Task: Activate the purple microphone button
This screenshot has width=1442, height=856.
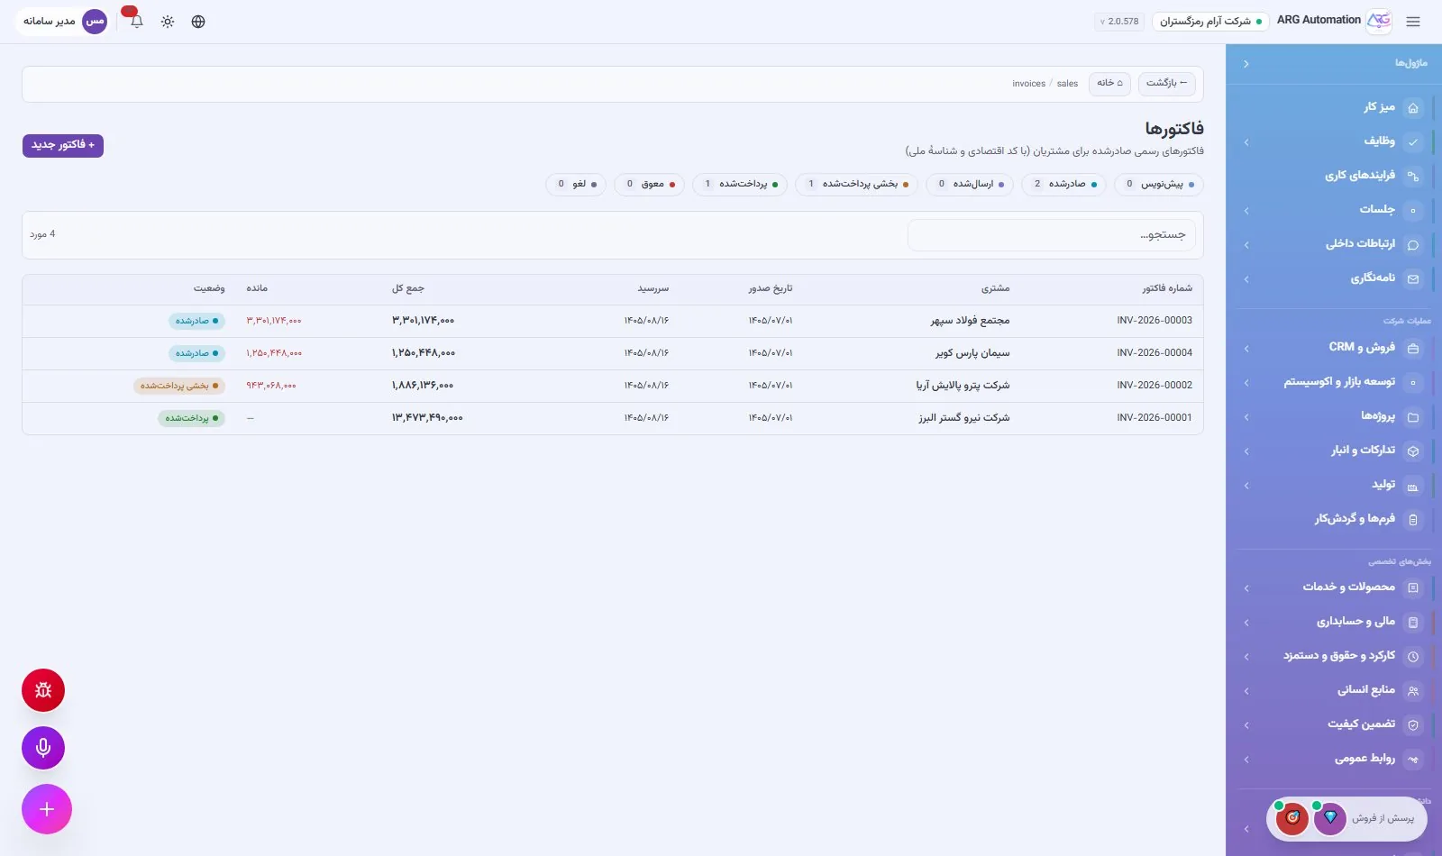Action: point(43,748)
